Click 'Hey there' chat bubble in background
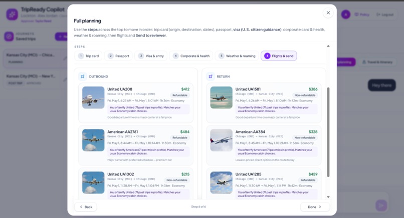Image resolution: width=404 pixels, height=218 pixels. [381, 85]
